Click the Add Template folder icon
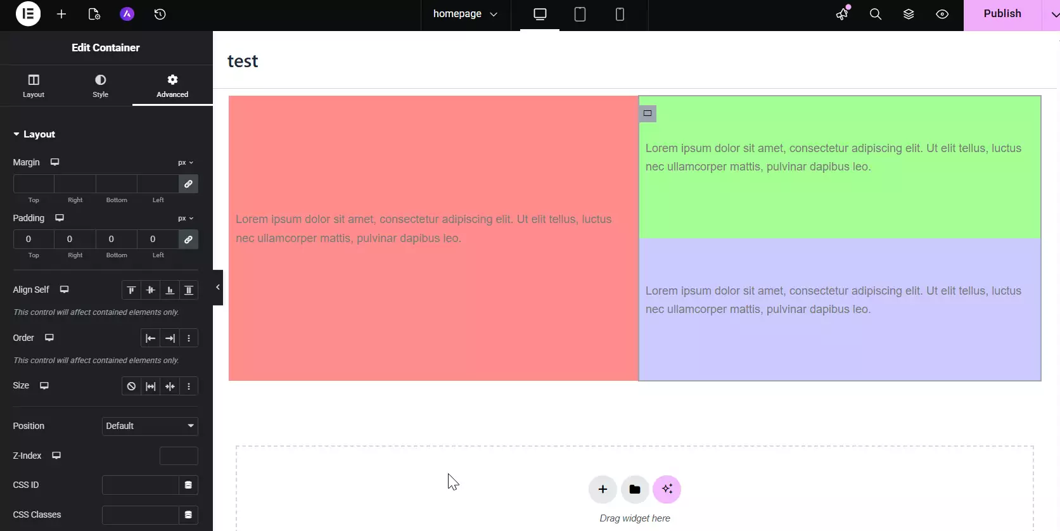This screenshot has width=1060, height=531. click(634, 489)
